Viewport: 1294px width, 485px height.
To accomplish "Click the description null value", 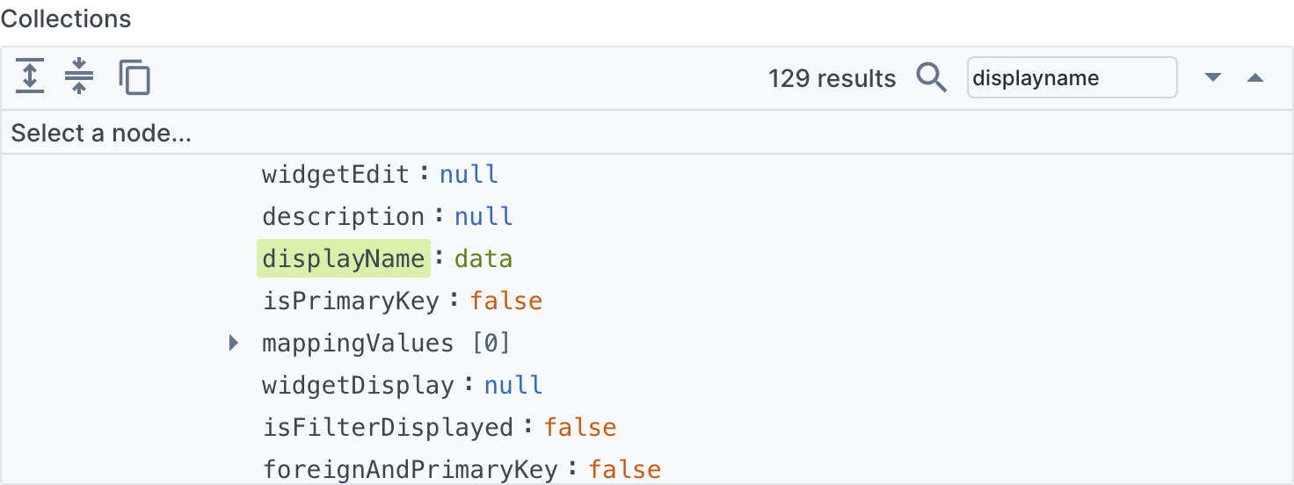I will click(x=483, y=216).
